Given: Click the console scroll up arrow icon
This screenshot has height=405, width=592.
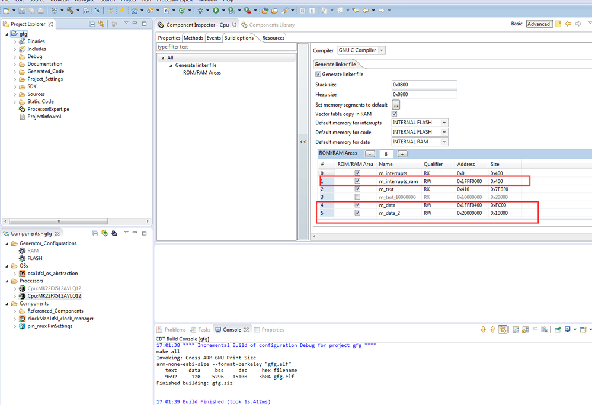Looking at the screenshot, I should (x=492, y=330).
